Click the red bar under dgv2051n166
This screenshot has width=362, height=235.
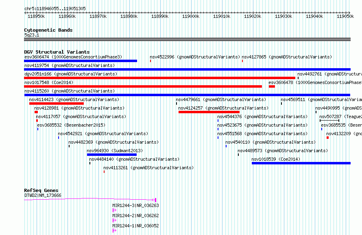pos(159,78)
